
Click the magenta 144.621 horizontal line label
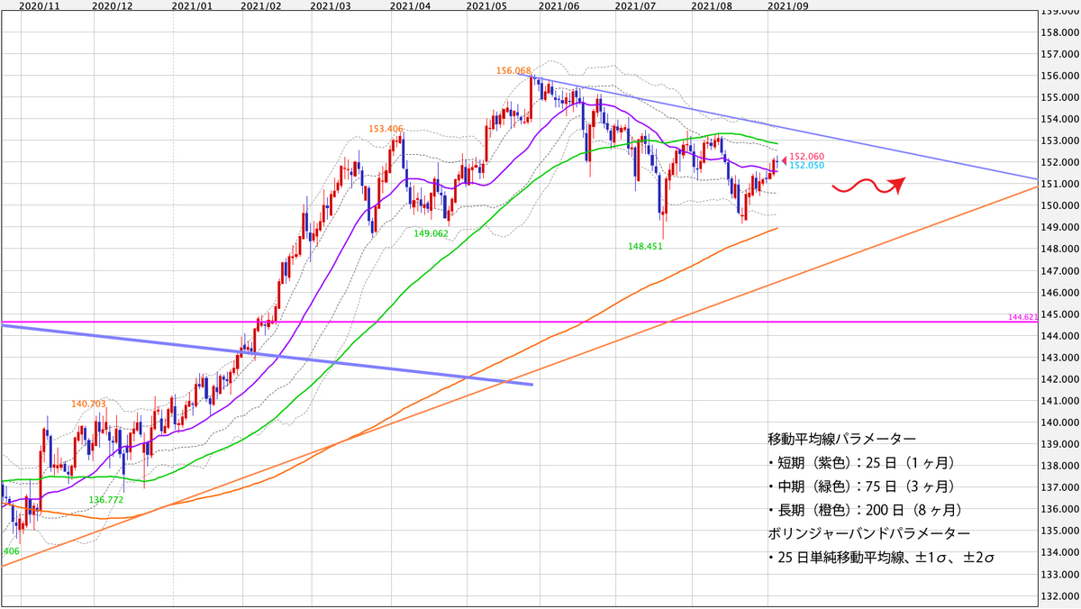click(1025, 317)
